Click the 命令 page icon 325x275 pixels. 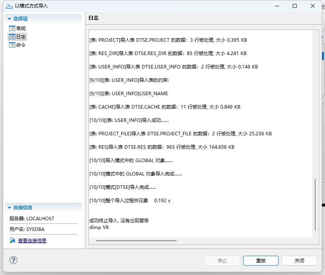pos(12,45)
